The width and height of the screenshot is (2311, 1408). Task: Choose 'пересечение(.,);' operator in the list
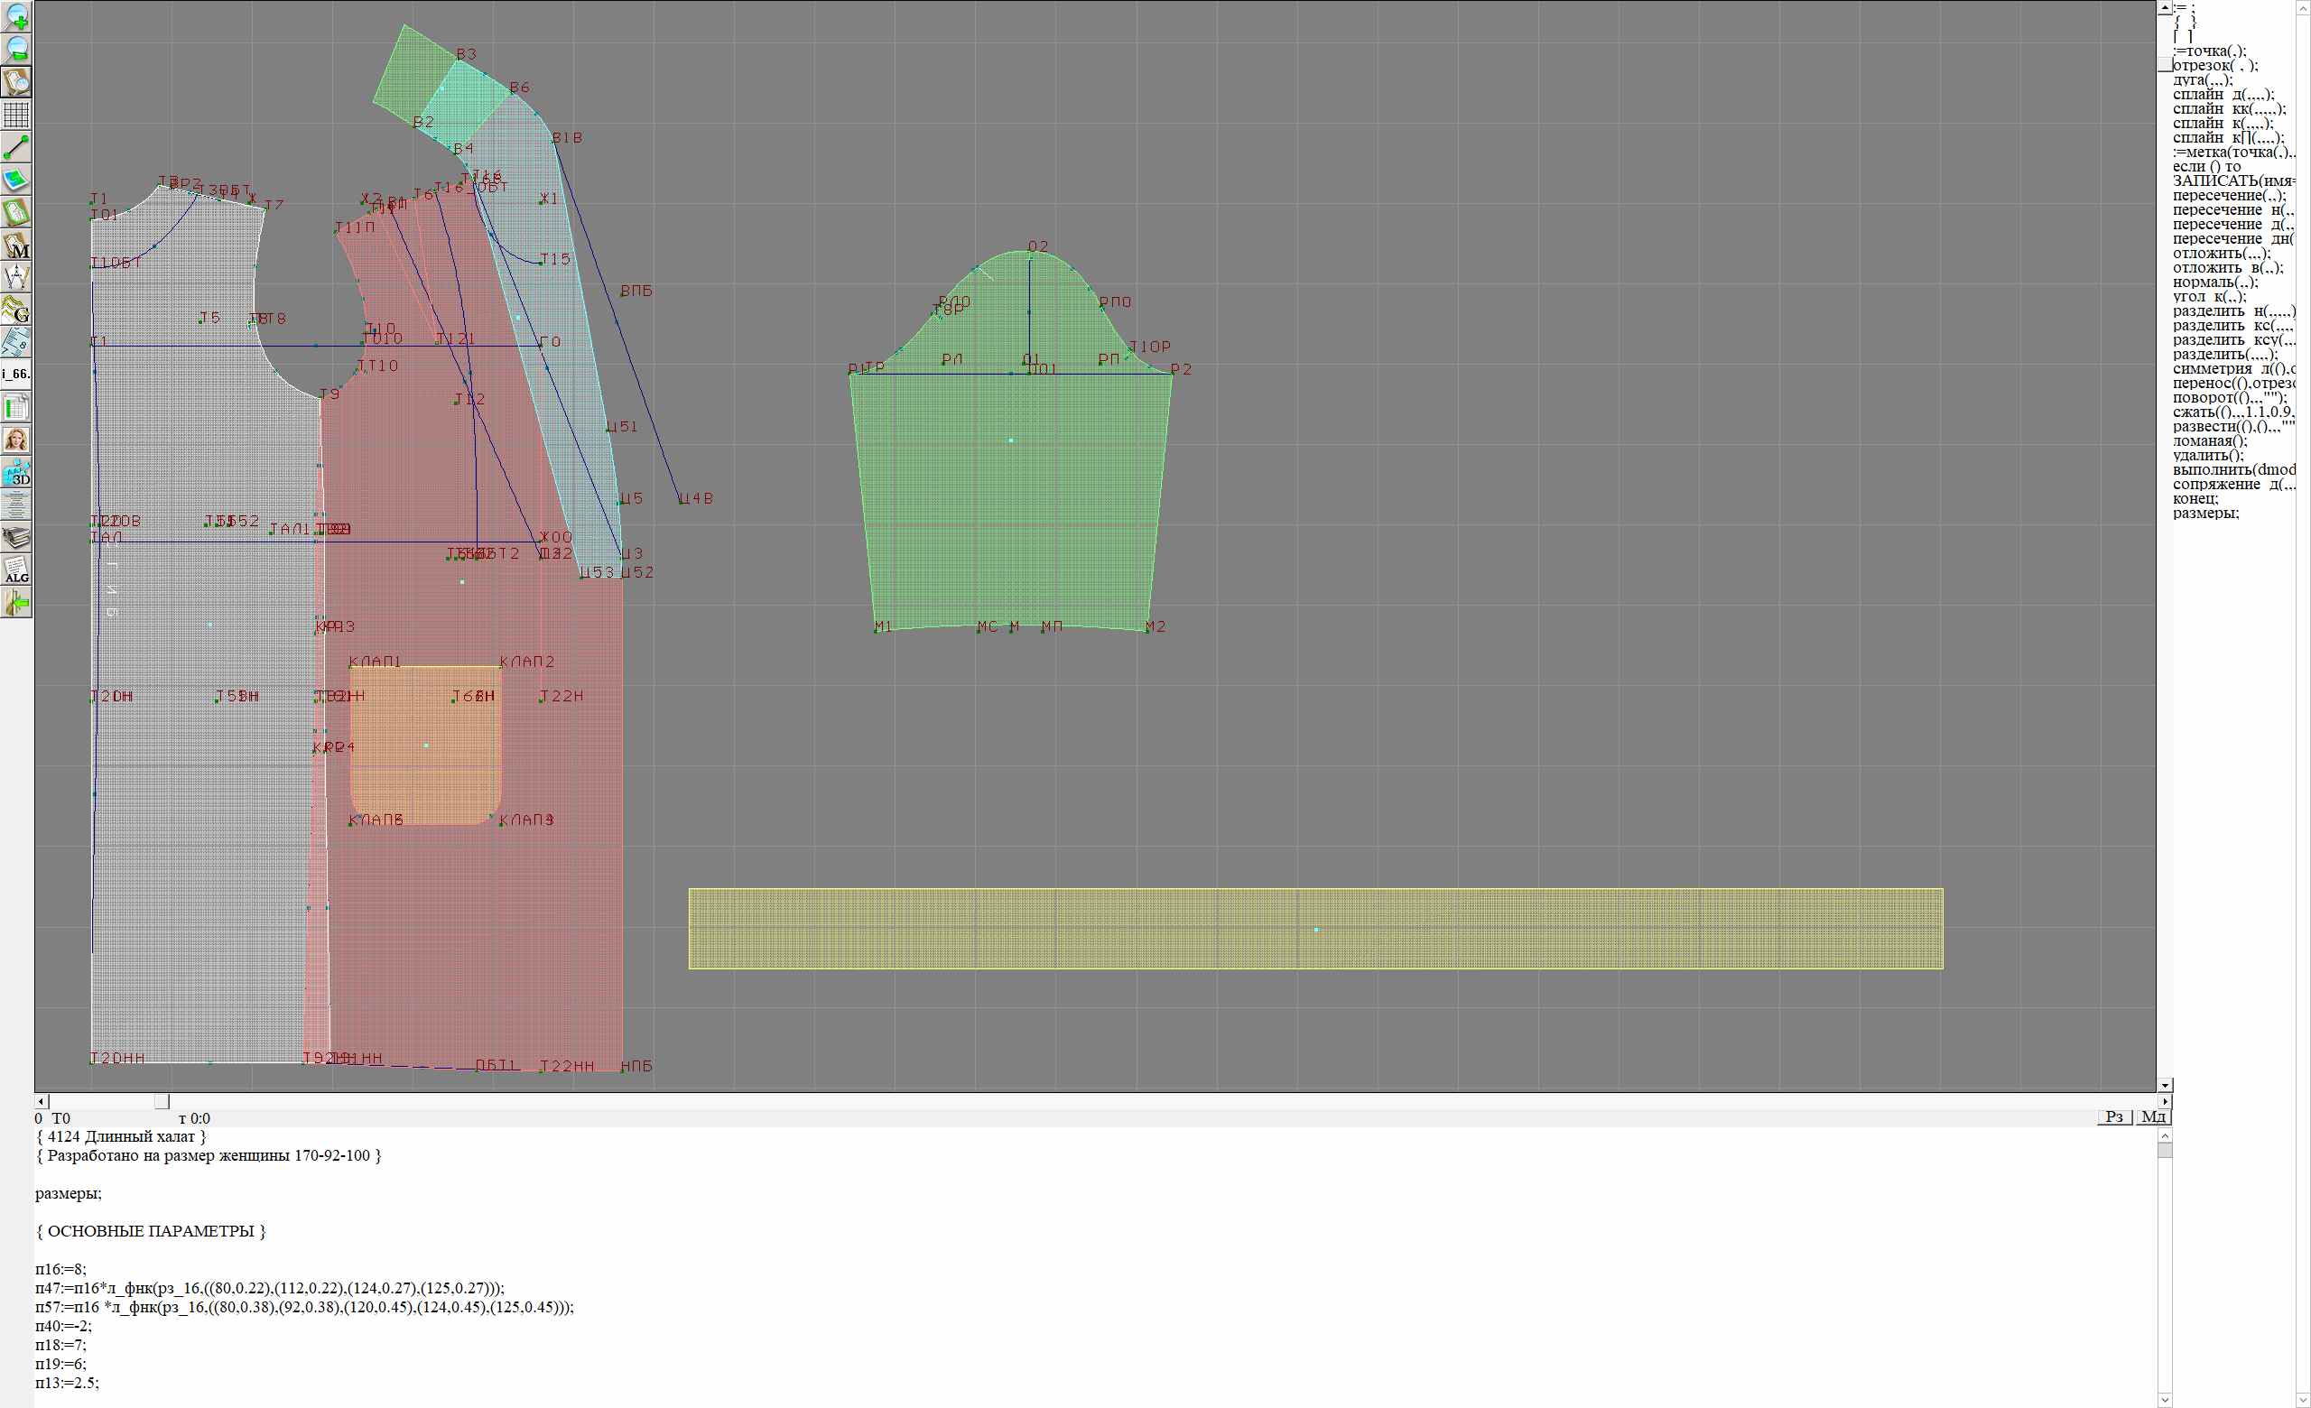click(2229, 196)
